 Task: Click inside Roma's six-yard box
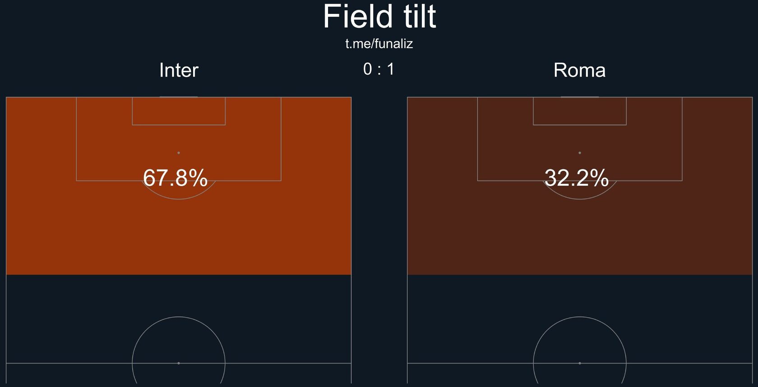580,111
